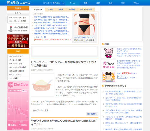Image resolution: width=150 pixels, height=131 pixels.
Task: Switch to the 冷え性 tab
Action: tap(50, 10)
